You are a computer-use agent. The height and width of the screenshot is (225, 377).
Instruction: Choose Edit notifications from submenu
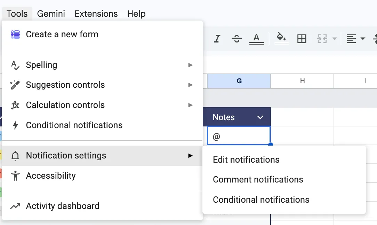[x=284, y=160]
